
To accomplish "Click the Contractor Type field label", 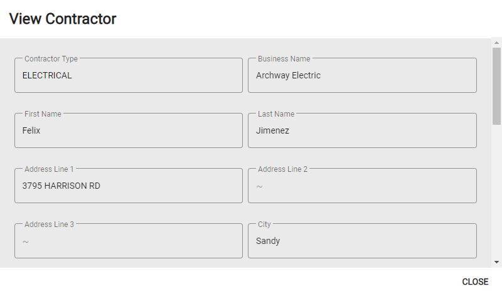I will tap(51, 59).
